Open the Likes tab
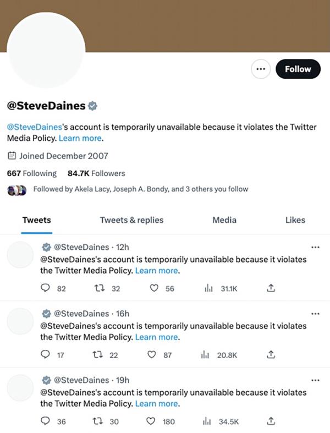The height and width of the screenshot is (433, 330). pos(295,220)
